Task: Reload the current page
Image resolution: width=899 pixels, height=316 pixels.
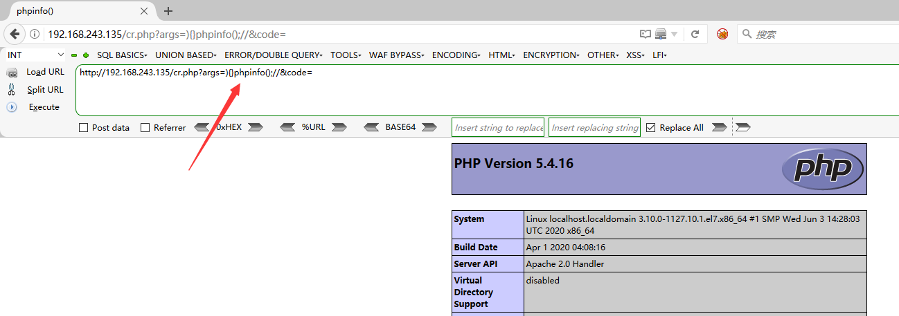Action: click(695, 34)
